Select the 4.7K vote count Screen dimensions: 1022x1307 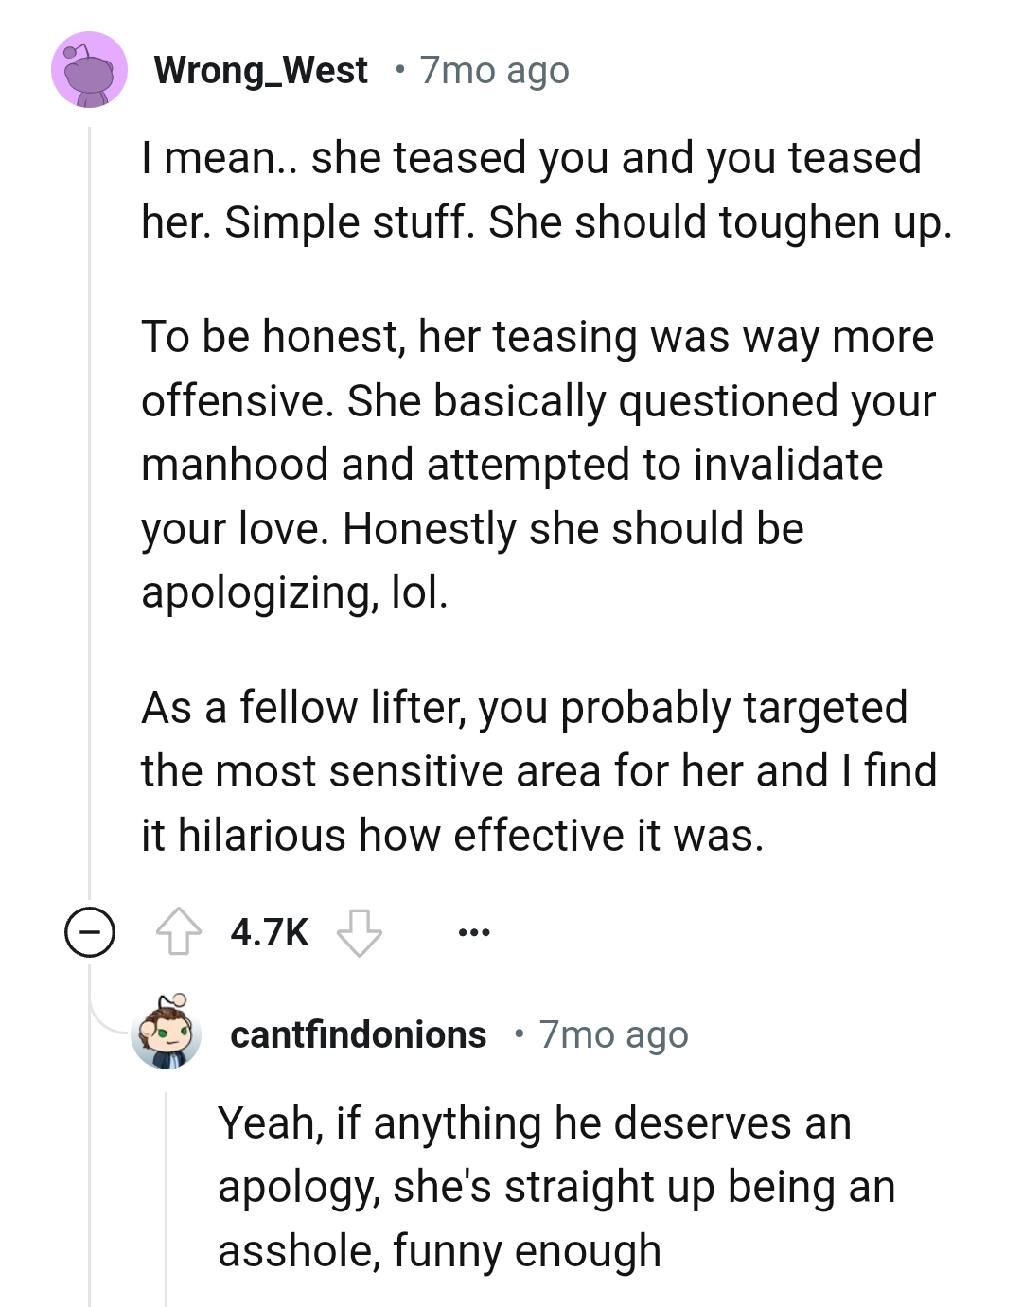[270, 932]
